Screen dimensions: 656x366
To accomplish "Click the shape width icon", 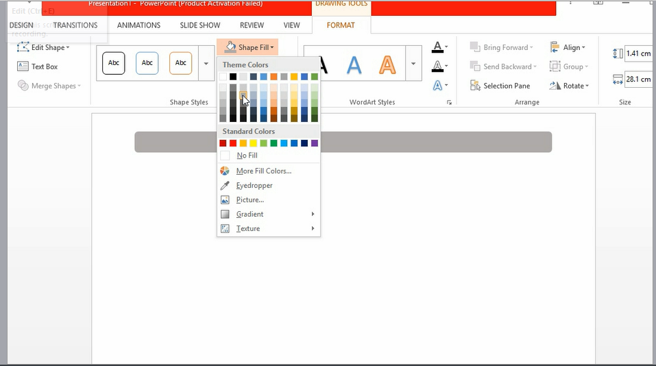I will pos(618,79).
